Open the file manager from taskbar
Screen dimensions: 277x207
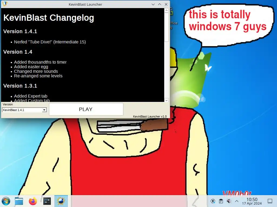(x=19, y=201)
